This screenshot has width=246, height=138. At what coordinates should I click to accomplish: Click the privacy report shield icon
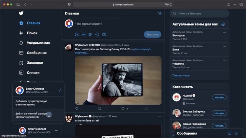tap(69, 4)
